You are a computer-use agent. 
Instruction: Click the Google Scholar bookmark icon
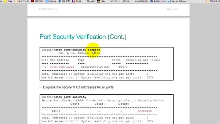pos(169,1)
